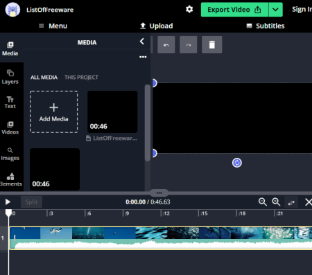Screen dimensions: 312x275
Task: Click the redo button
Action: pyautogui.click(x=189, y=45)
